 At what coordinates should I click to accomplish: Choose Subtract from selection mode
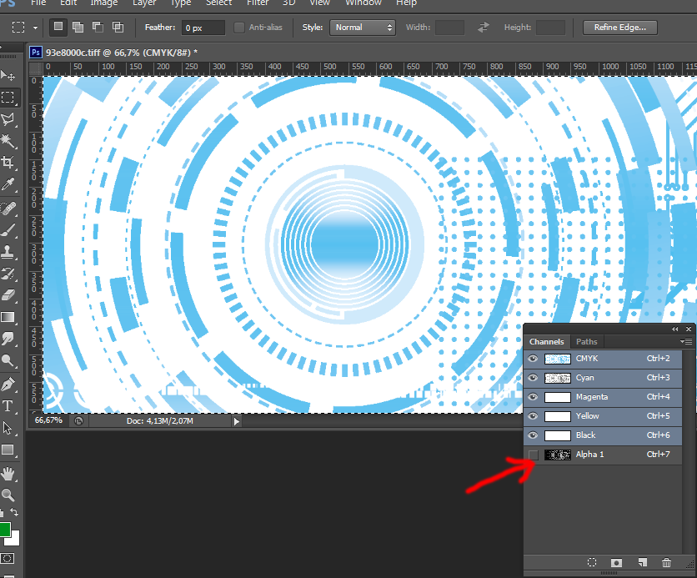click(98, 28)
